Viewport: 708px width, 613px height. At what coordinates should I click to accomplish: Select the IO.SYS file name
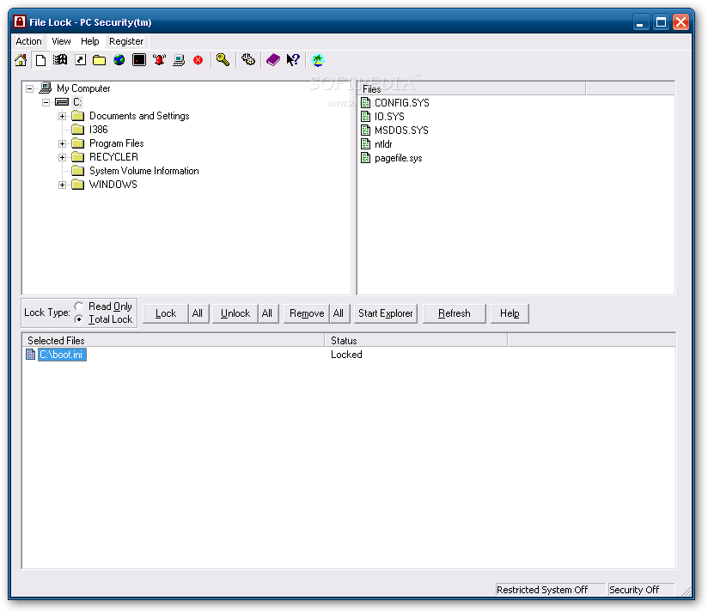click(x=389, y=117)
